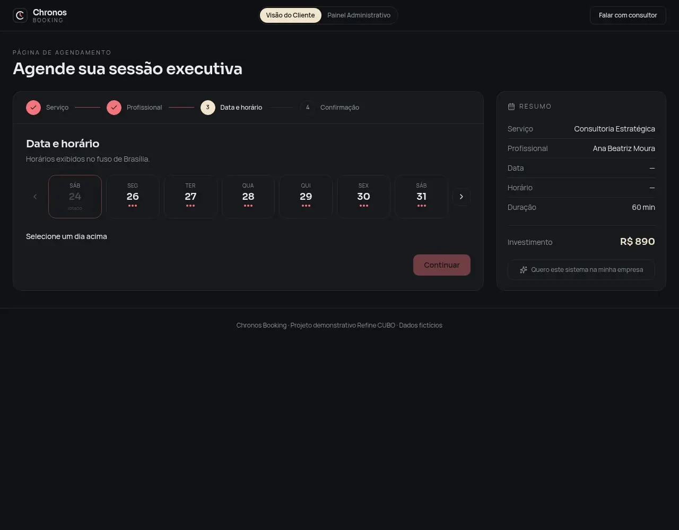Viewport: 679px width, 530px height.
Task: Click the 60 min duration value
Action: [x=643, y=207]
